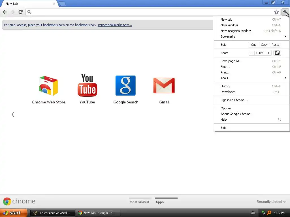Toggle full screen mode icon next to zoom
This screenshot has width=290, height=217.
point(277,53)
